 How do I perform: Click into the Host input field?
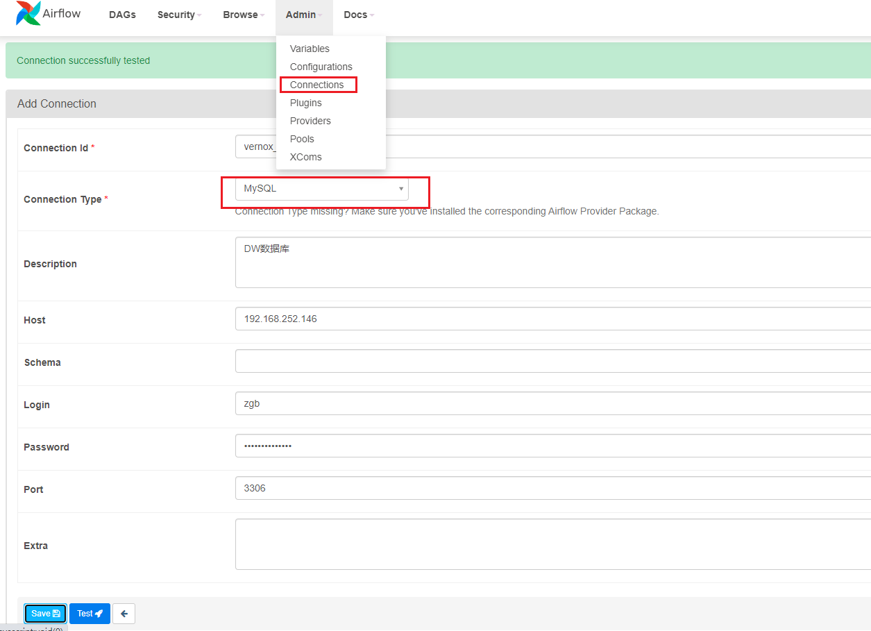[552, 319]
